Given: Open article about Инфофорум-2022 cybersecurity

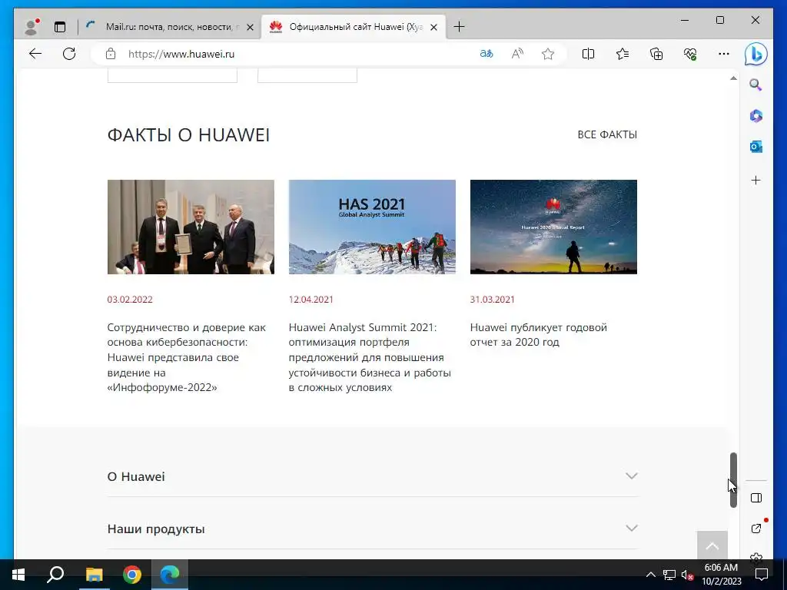Looking at the screenshot, I should (x=187, y=357).
